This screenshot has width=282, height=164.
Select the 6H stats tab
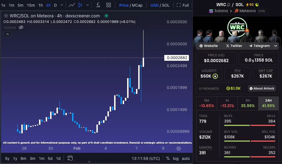[x=248, y=103]
